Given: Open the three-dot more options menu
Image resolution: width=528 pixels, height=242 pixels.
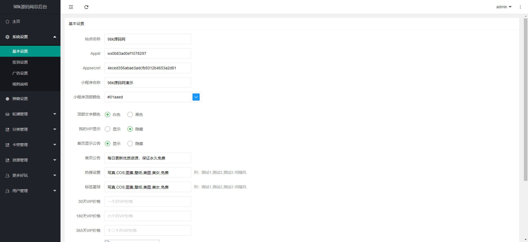Looking at the screenshot, I should coord(520,7).
